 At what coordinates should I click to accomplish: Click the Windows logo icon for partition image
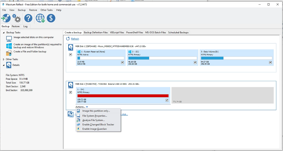9,46
